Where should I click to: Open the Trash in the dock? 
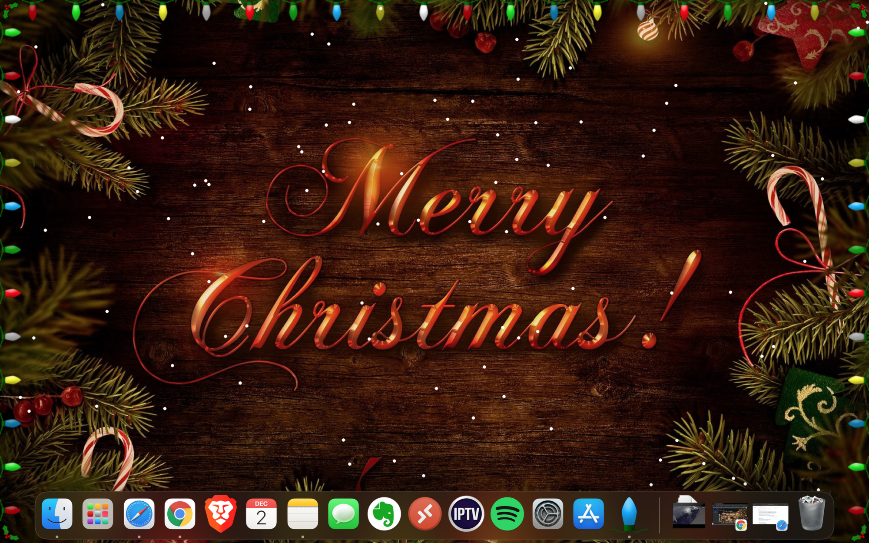[811, 514]
